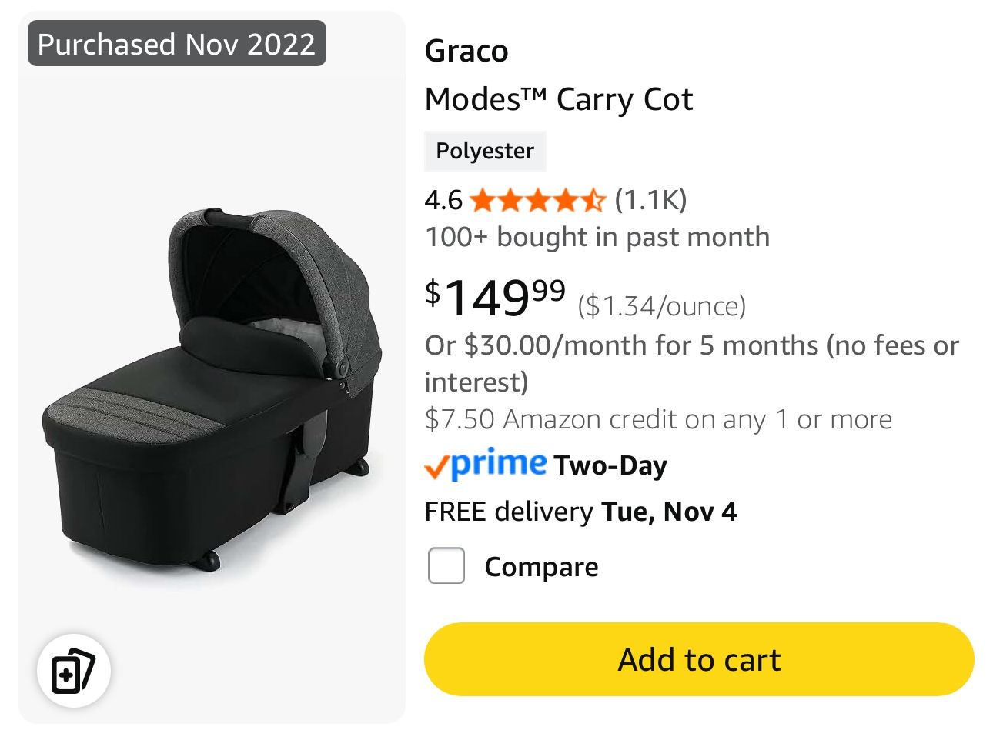993x730 pixels.
Task: Open the Polyester material option
Action: click(x=485, y=151)
